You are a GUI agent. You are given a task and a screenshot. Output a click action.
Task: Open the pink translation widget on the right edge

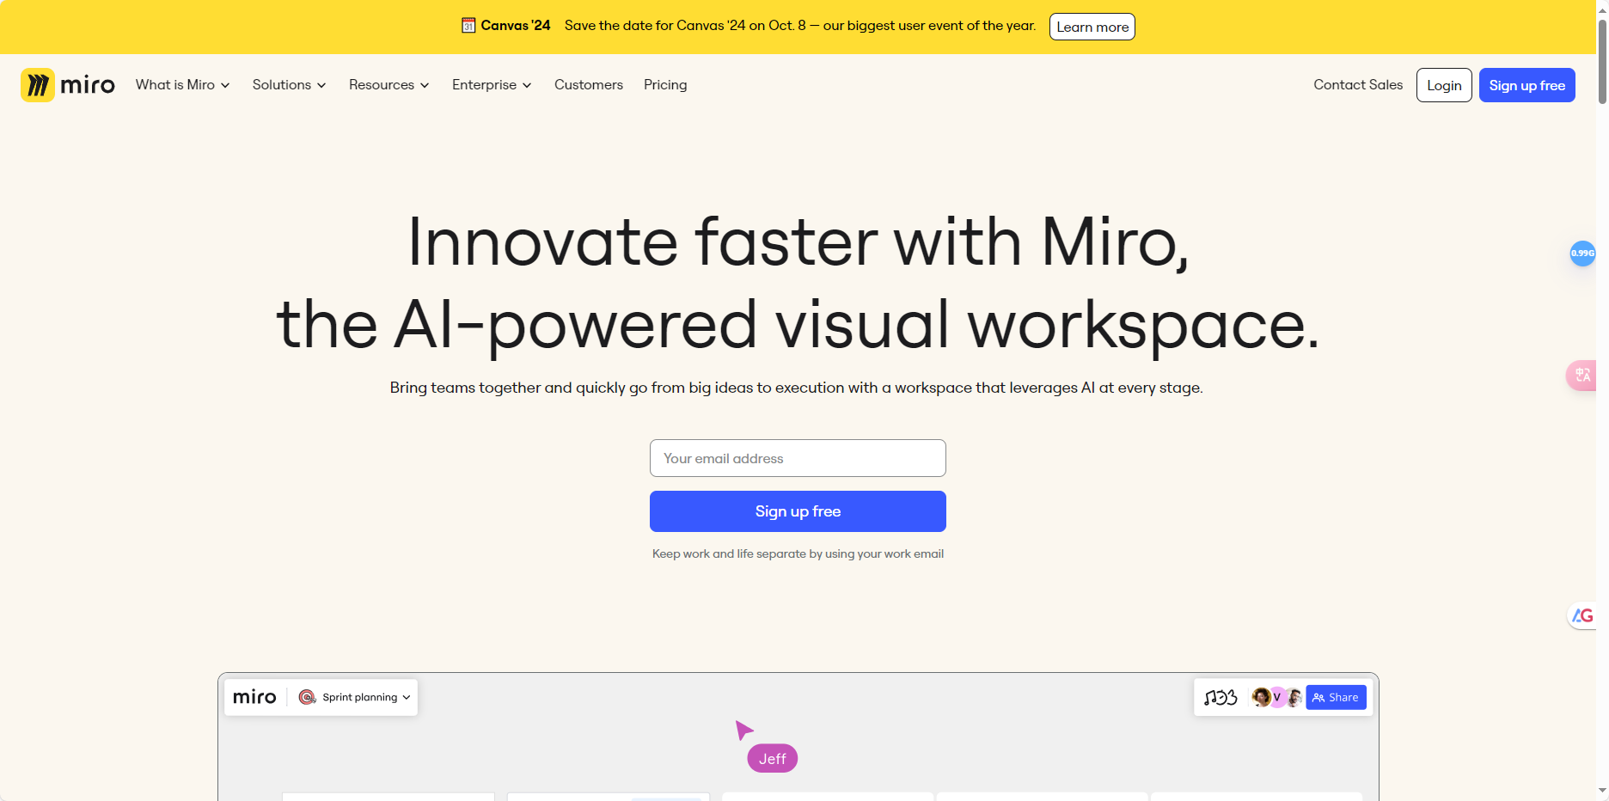pos(1583,376)
